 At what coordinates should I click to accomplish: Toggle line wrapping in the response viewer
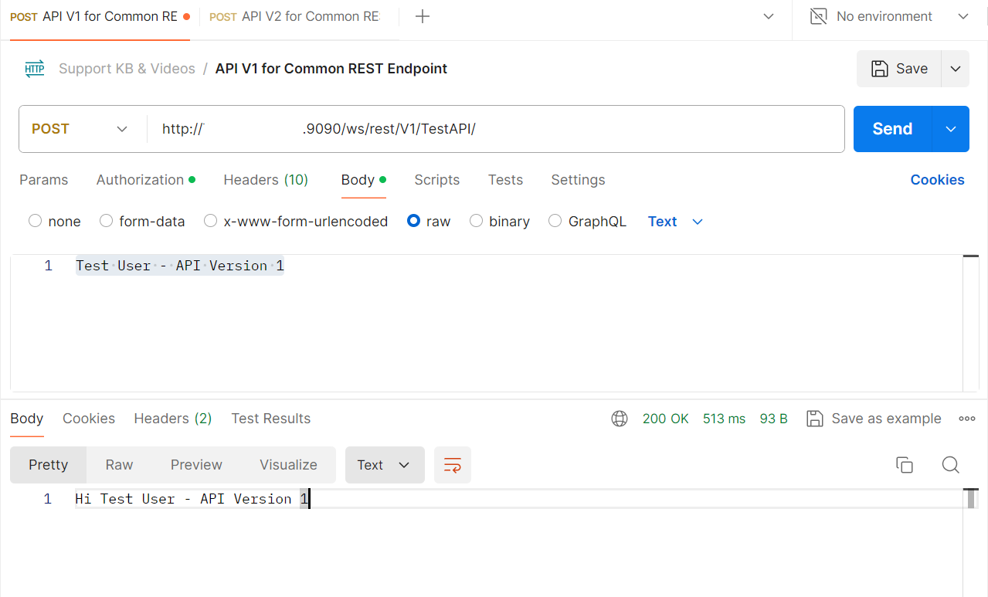click(452, 464)
